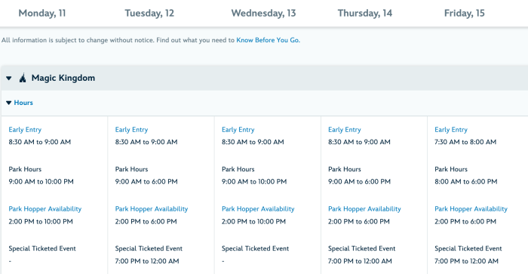Open Monday's Early Entry link
This screenshot has height=274, width=528.
click(25, 130)
